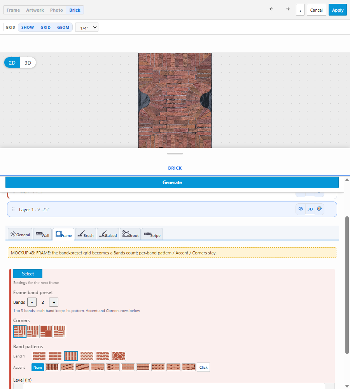Open the Brick mode tab
350x389 pixels.
pyautogui.click(x=75, y=10)
